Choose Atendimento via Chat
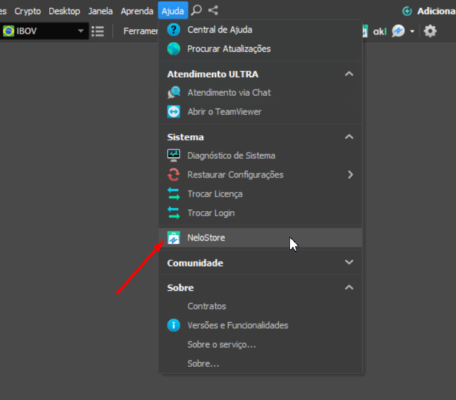 pos(261,93)
